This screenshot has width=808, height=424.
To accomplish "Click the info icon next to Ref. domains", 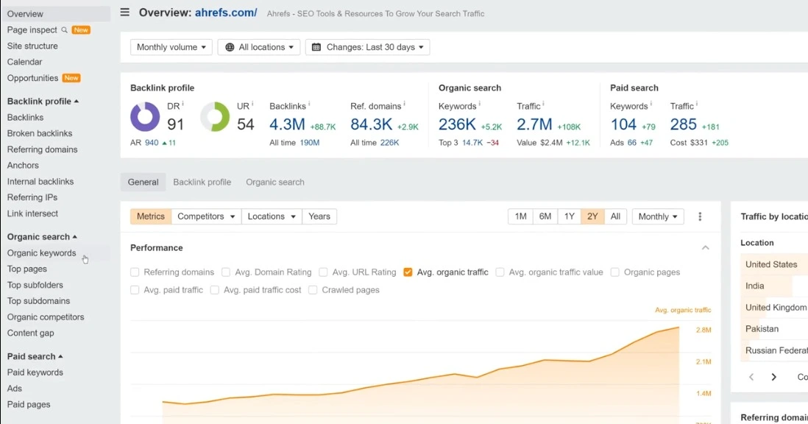I will coord(404,104).
